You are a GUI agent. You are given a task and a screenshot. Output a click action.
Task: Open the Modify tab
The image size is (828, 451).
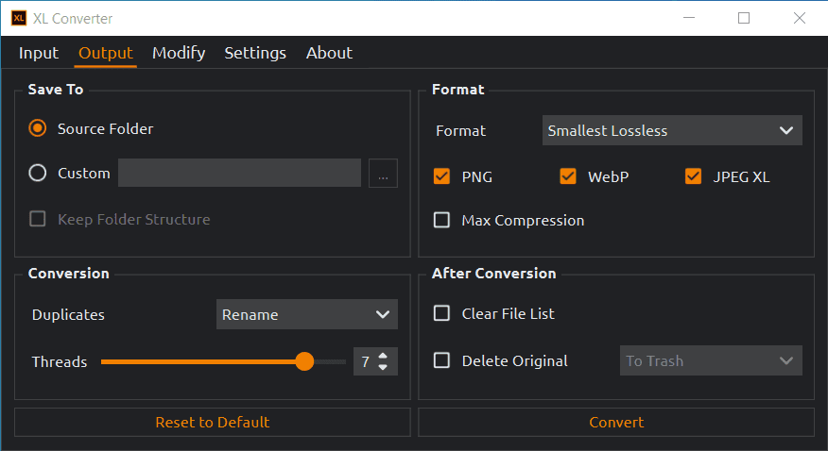[179, 53]
